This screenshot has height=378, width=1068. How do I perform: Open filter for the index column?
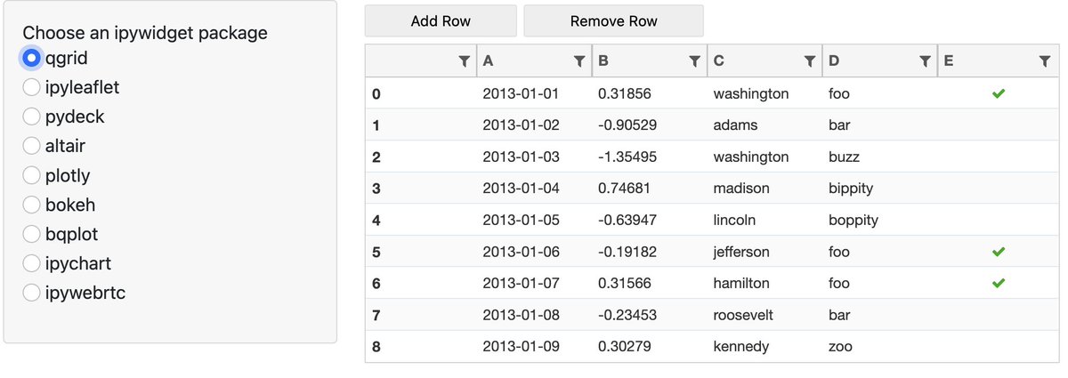coord(464,61)
